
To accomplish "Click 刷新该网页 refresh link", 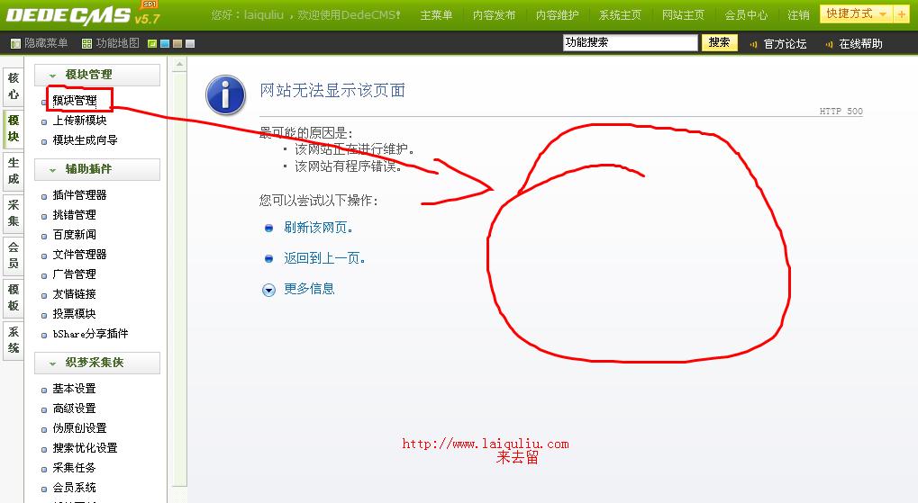I will (318, 228).
